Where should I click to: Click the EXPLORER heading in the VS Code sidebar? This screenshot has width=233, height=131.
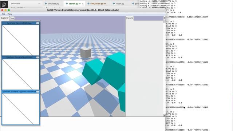click(x=15, y=4)
